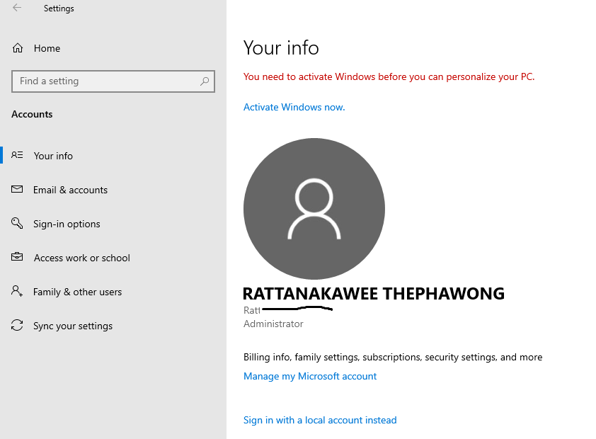Click the RATTANAKAWEE THEPHAWONG account name
596x439 pixels.
tap(374, 293)
